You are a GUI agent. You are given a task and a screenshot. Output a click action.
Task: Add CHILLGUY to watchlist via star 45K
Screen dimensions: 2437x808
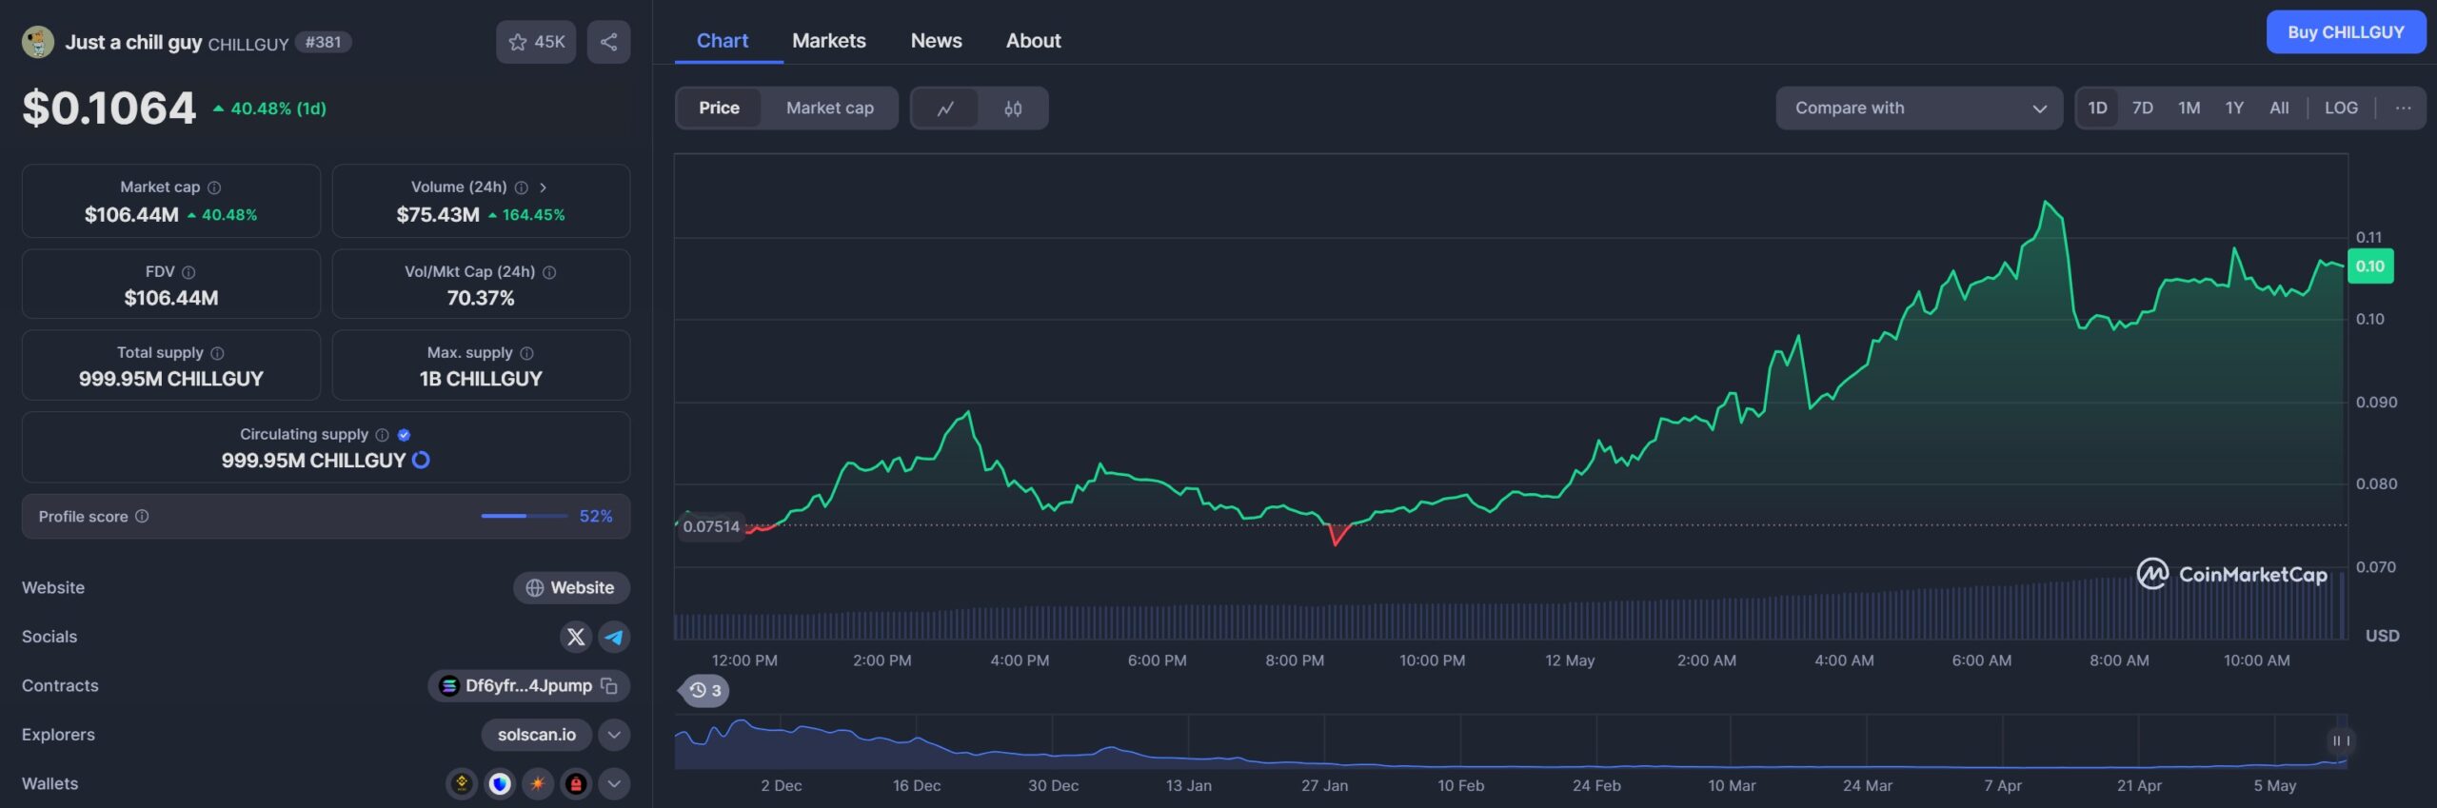(x=536, y=42)
